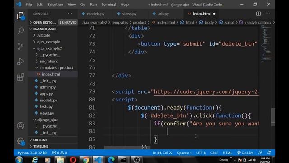Image resolution: width=289 pixels, height=163 pixels.
Task: Split the editor to the right
Action: (258, 14)
